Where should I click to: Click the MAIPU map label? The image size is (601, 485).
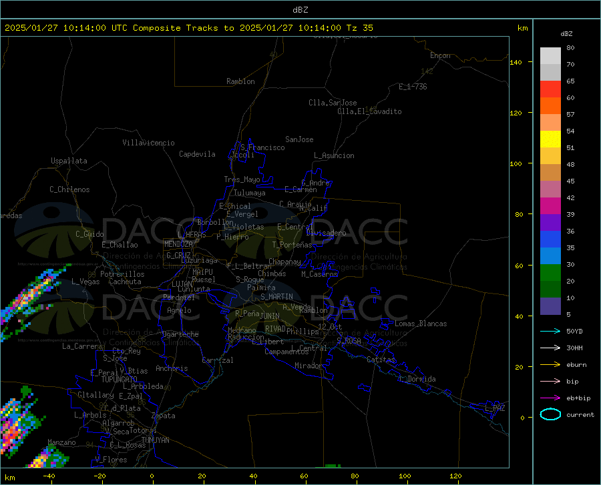pos(202,272)
